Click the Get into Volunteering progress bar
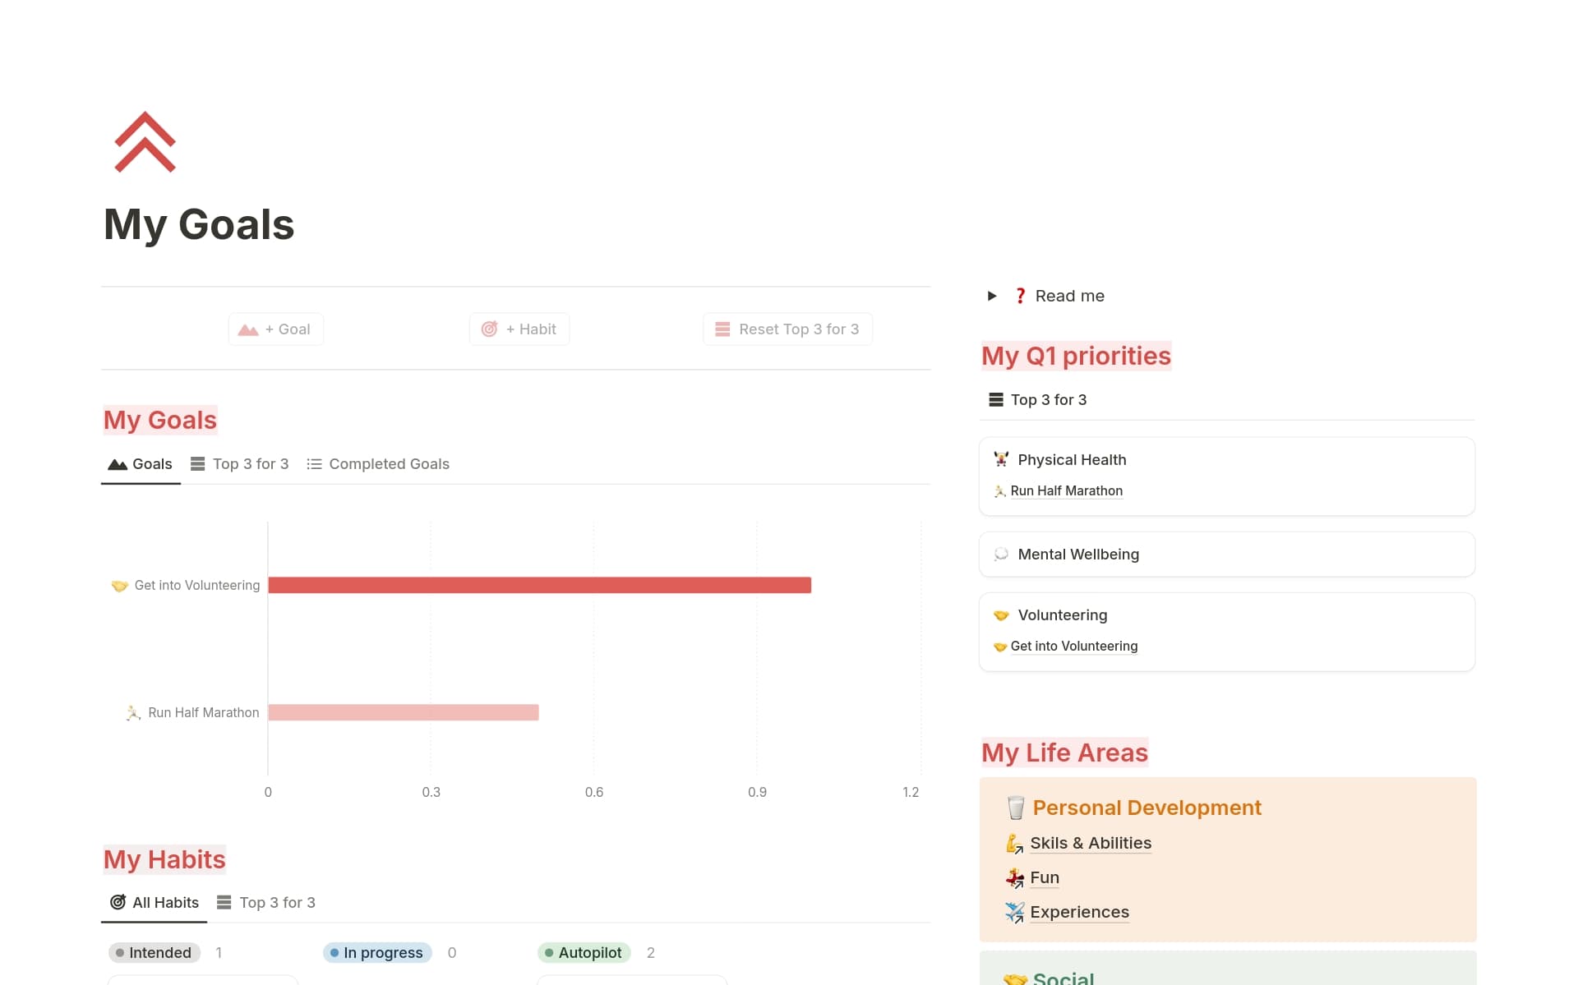This screenshot has height=985, width=1578. (538, 585)
